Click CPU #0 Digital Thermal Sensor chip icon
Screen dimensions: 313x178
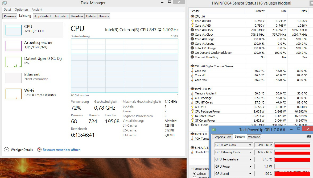pos(192,66)
